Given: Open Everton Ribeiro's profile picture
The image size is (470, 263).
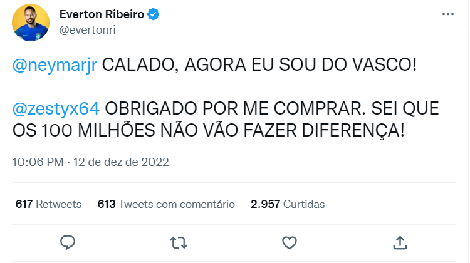Looking at the screenshot, I should 29,26.
